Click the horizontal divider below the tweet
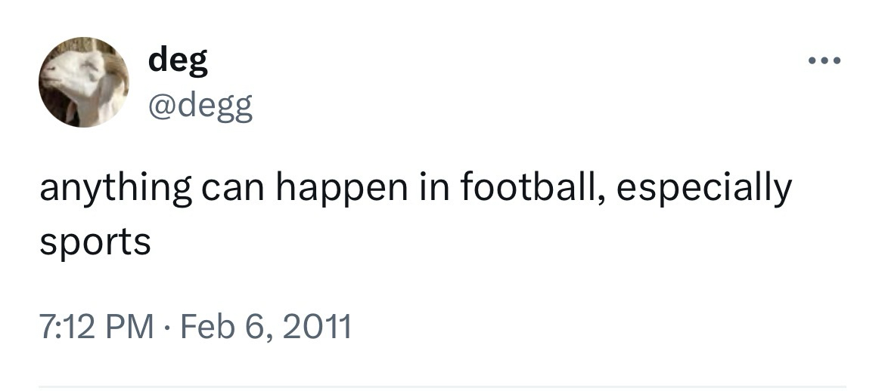Viewport: 885px width, 391px height. [x=442, y=386]
